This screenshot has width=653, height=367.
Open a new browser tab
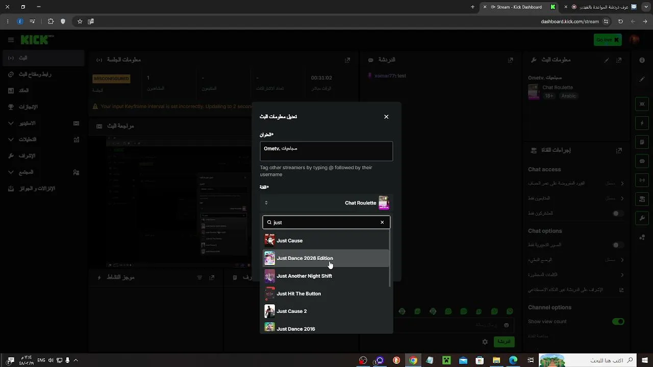(x=472, y=7)
